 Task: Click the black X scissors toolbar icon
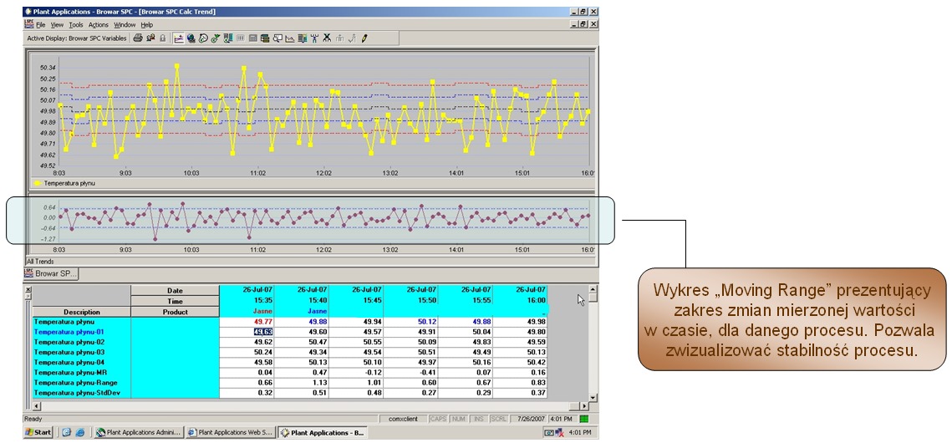coord(328,38)
